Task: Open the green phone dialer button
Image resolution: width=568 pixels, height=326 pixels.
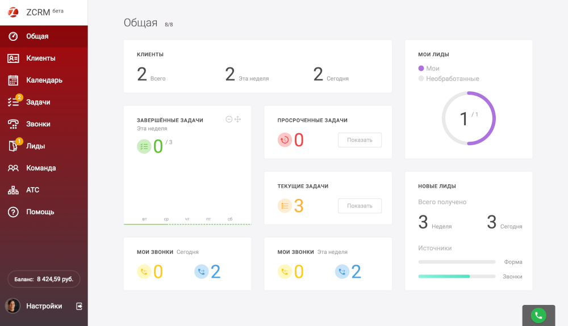Action: 538,316
